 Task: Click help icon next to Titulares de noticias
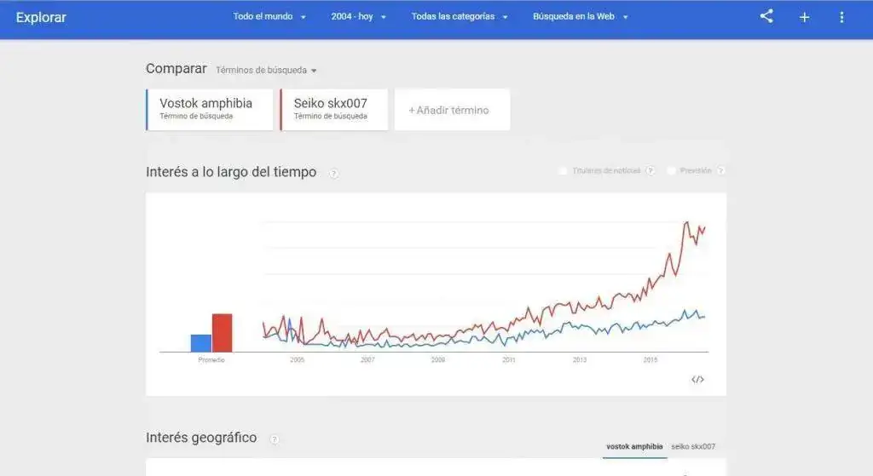click(650, 170)
